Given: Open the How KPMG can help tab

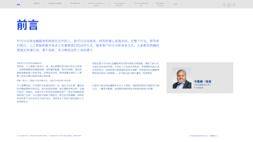Looking at the screenshot, I should coord(160,4).
